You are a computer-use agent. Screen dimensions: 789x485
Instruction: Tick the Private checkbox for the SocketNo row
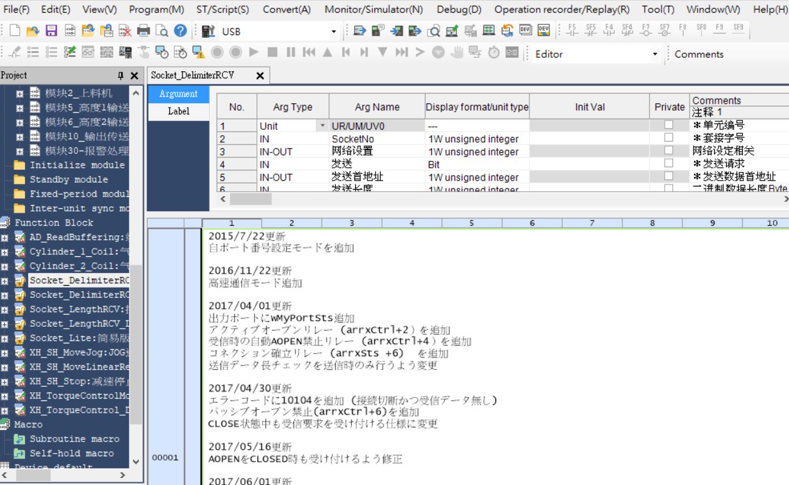669,138
